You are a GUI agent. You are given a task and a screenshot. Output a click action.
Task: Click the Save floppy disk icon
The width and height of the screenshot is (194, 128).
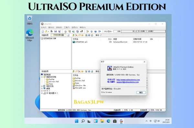[x=56, y=31]
